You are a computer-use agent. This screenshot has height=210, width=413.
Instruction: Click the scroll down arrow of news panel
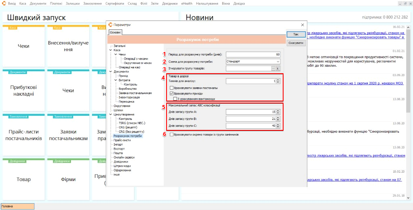409,198
